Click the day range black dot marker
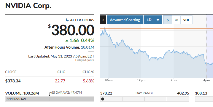The width and height of the screenshot is (213, 107). [x=103, y=99]
